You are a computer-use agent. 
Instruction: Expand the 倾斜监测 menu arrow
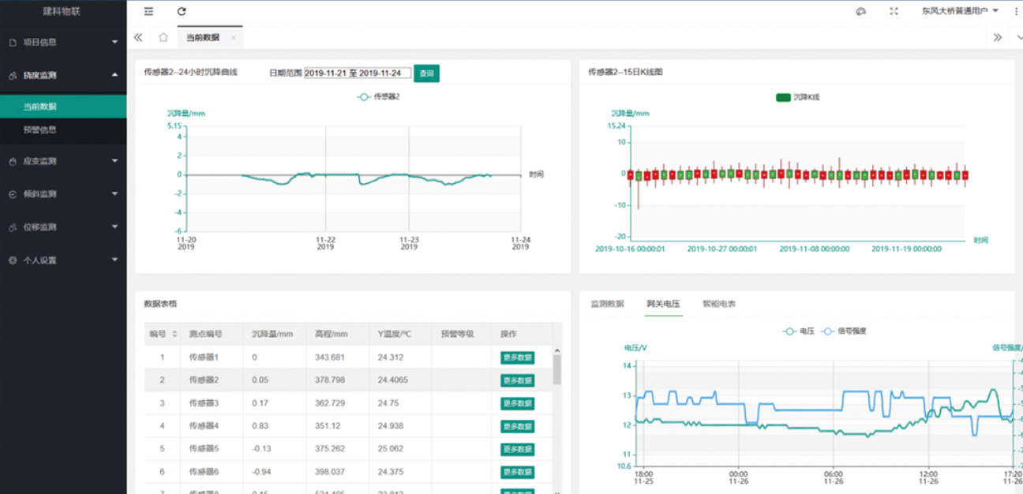point(115,194)
